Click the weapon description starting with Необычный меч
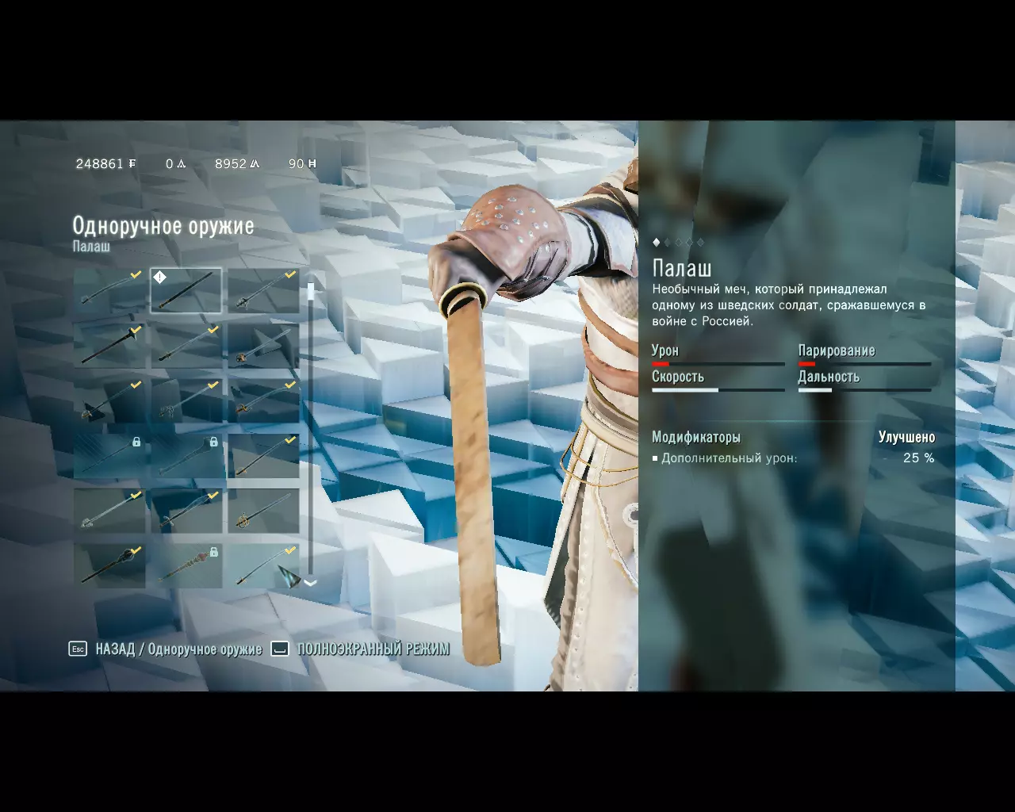The height and width of the screenshot is (812, 1015). point(789,305)
